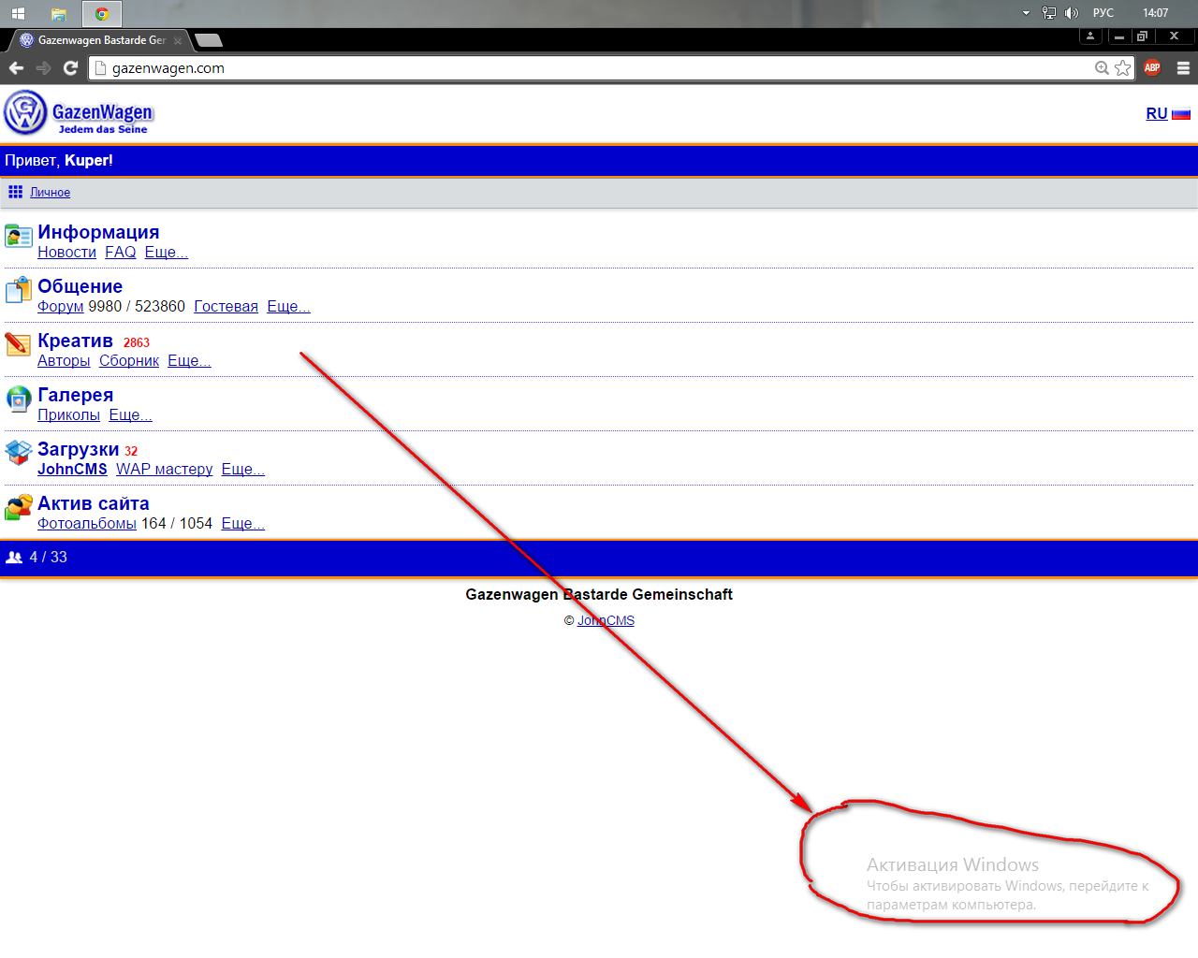Switch language via RU link
This screenshot has height=958, width=1198.
click(1157, 113)
